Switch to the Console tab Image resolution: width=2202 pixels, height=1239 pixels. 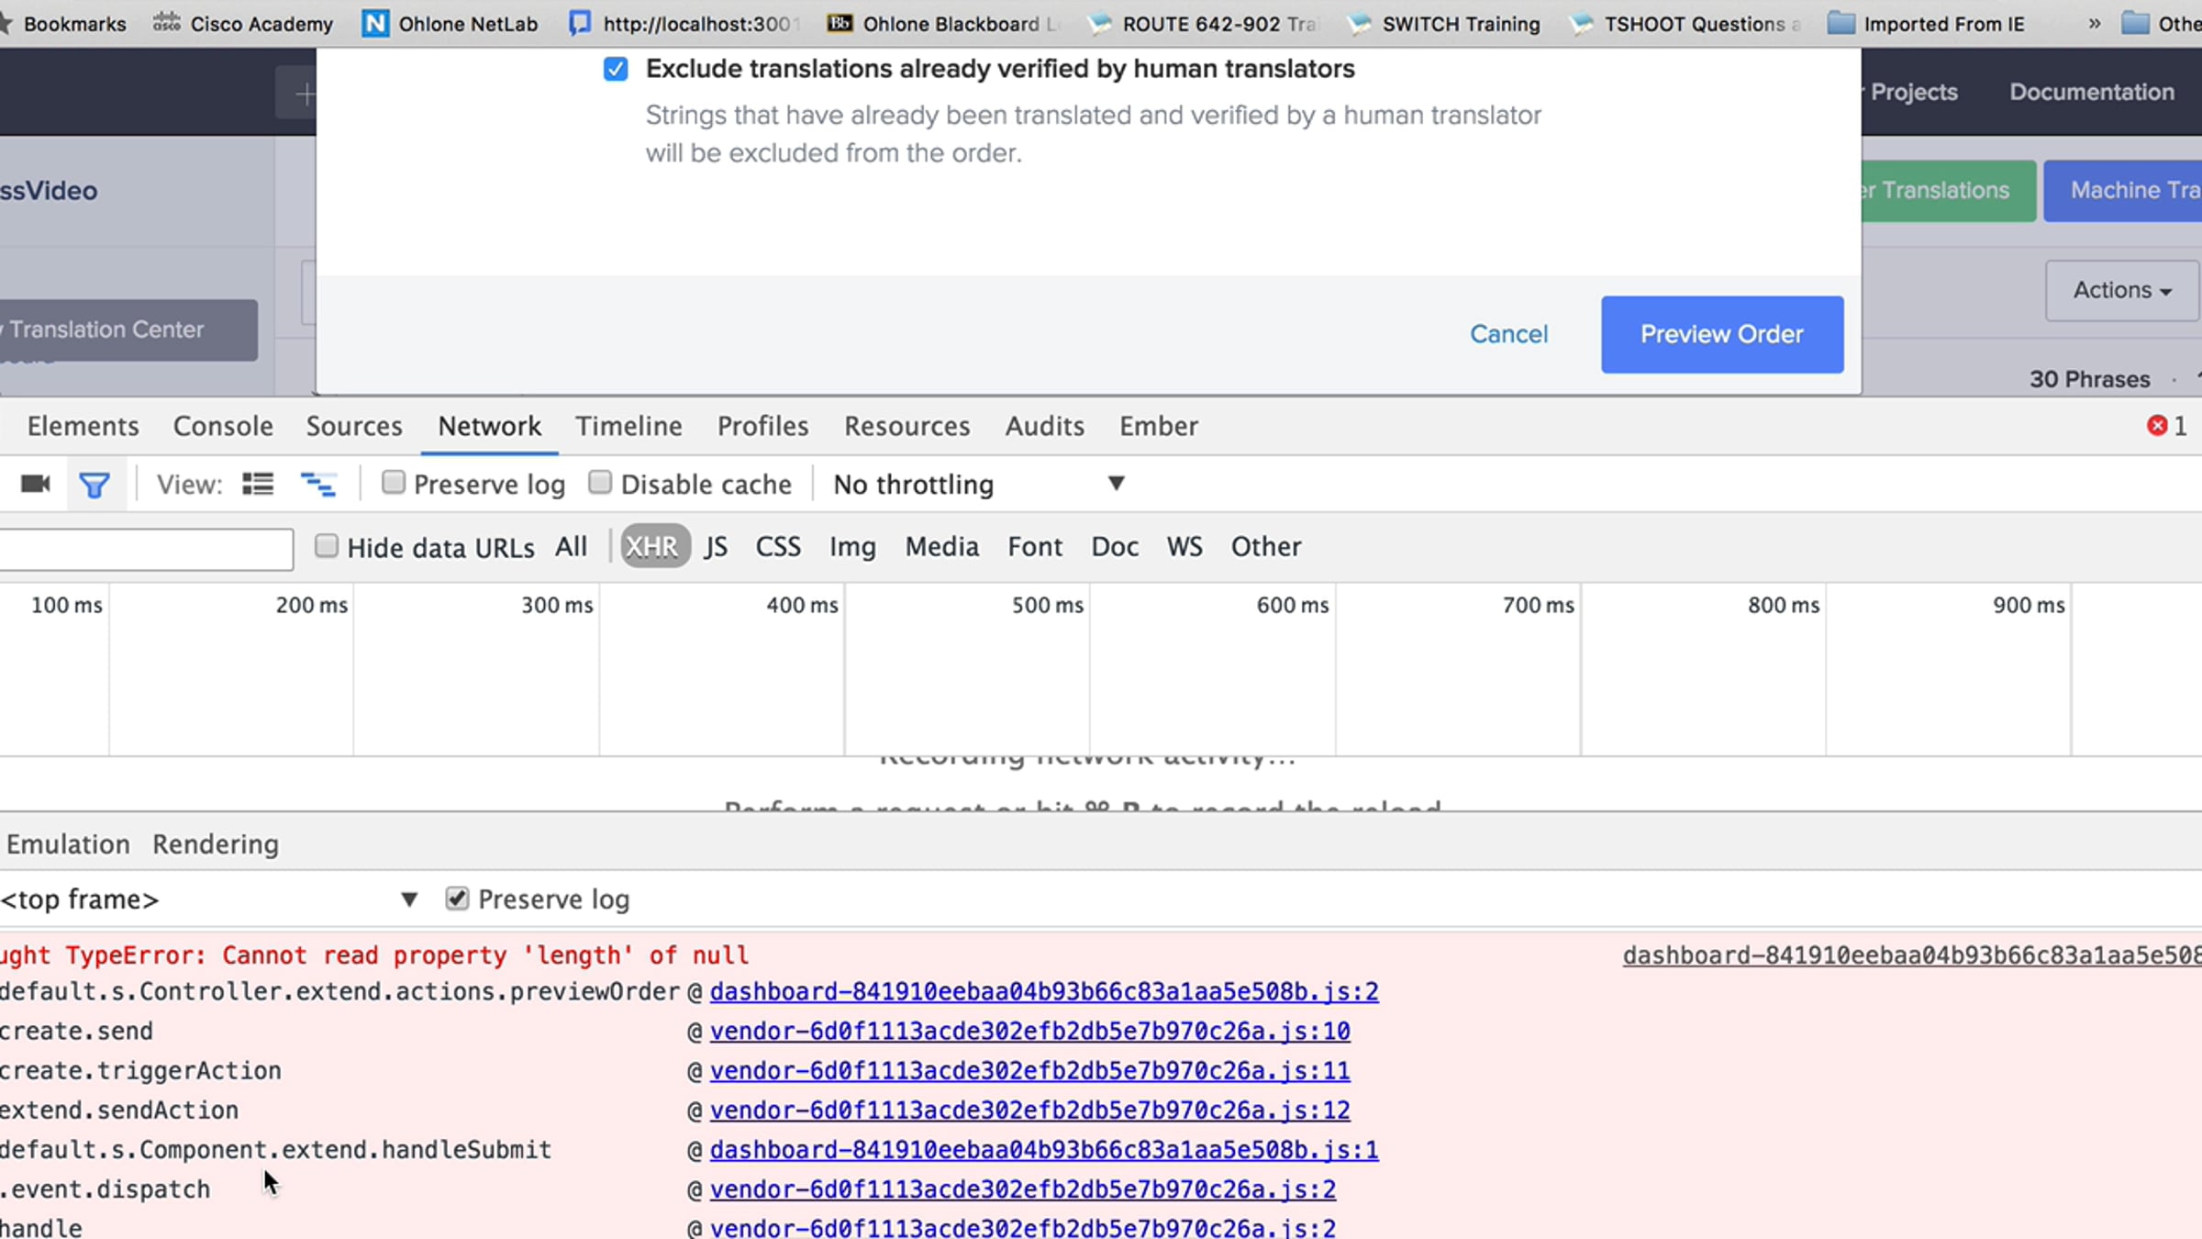tap(223, 426)
